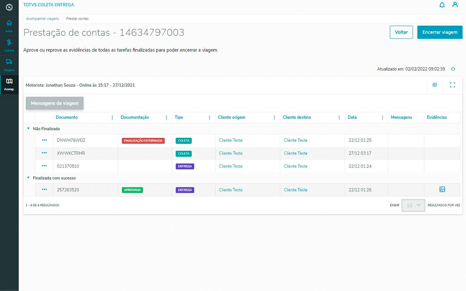The image size is (466, 291).
Task: Click the Encerrar viagem button
Action: pos(440,32)
